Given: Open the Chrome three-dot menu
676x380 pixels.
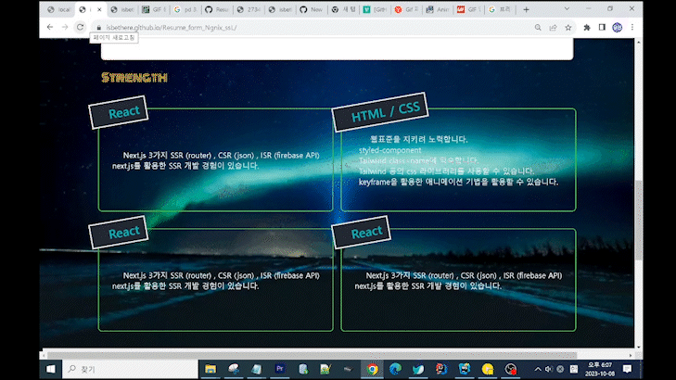Looking at the screenshot, I should [x=632, y=28].
